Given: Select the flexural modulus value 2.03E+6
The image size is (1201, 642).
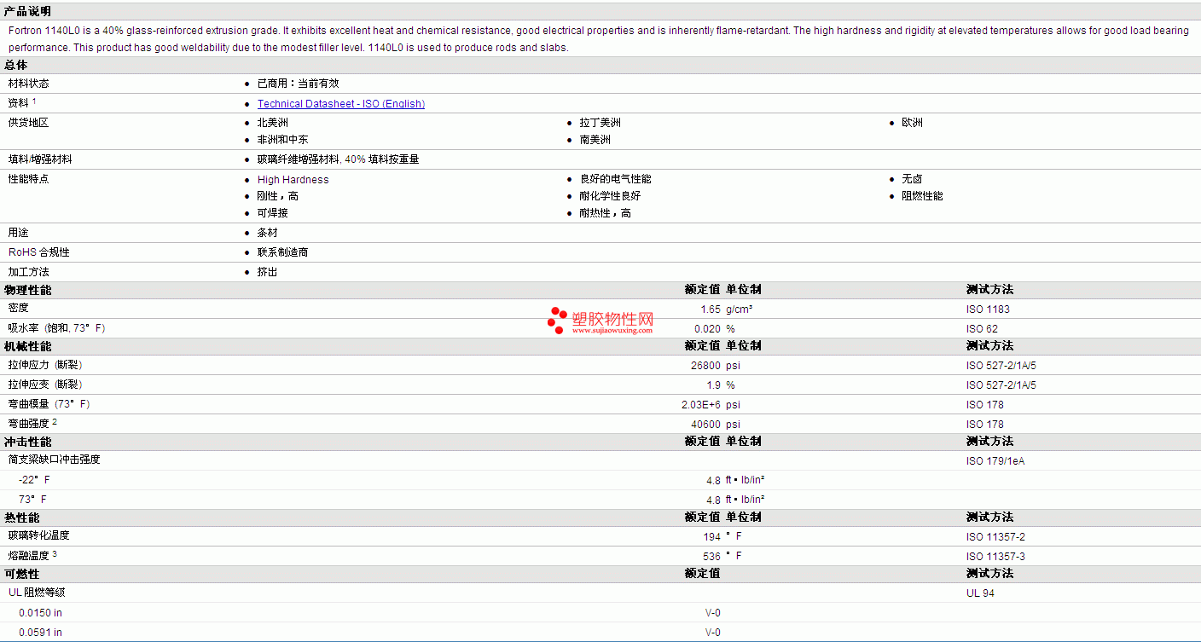Looking at the screenshot, I should coord(701,405).
